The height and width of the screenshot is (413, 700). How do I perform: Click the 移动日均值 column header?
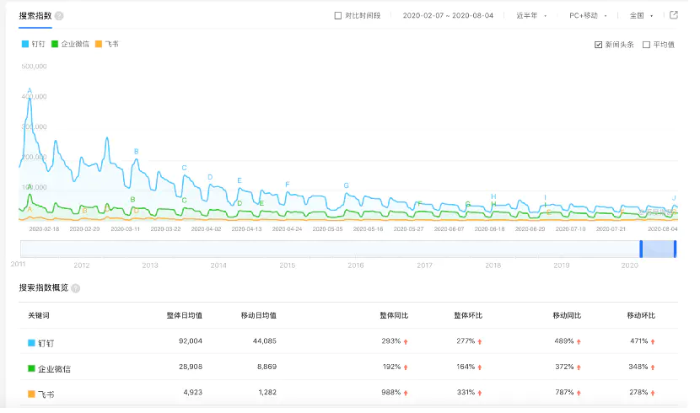258,315
